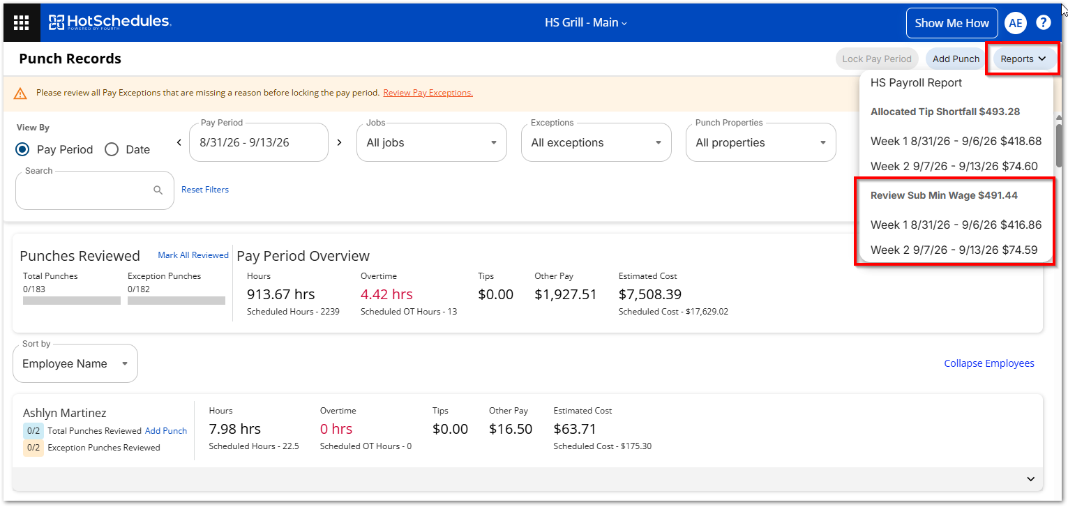This screenshot has width=1068, height=507.
Task: Go to previous pay period arrow
Action: [x=179, y=142]
